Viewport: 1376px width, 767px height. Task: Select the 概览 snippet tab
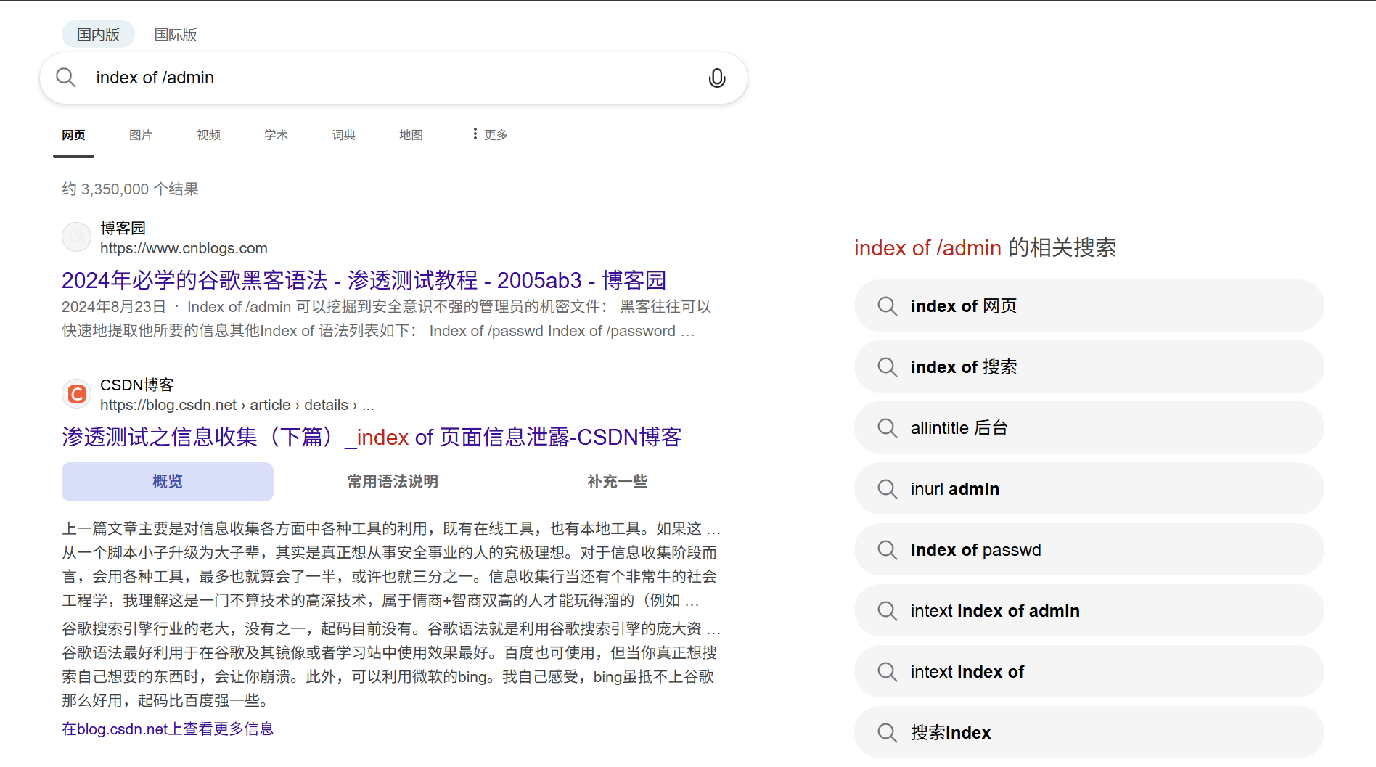click(x=168, y=482)
